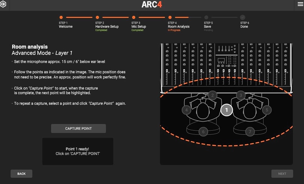
Task: Go to the Welcome step
Action: [66, 27]
